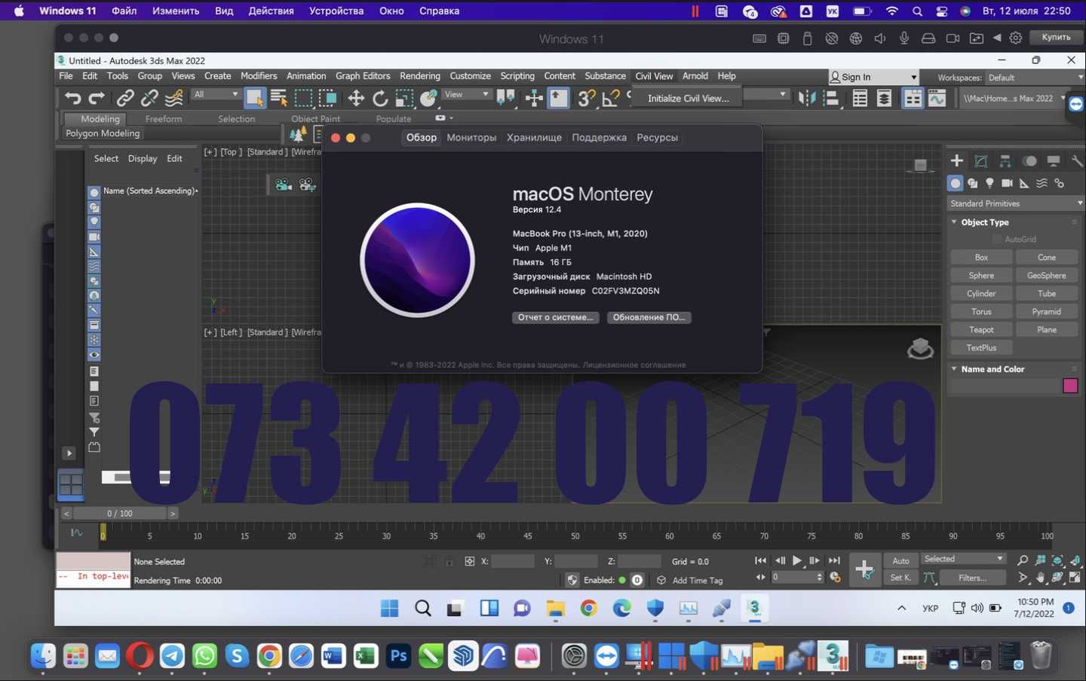1086x681 pixels.
Task: Open the Select by Name list
Action: tap(278, 98)
